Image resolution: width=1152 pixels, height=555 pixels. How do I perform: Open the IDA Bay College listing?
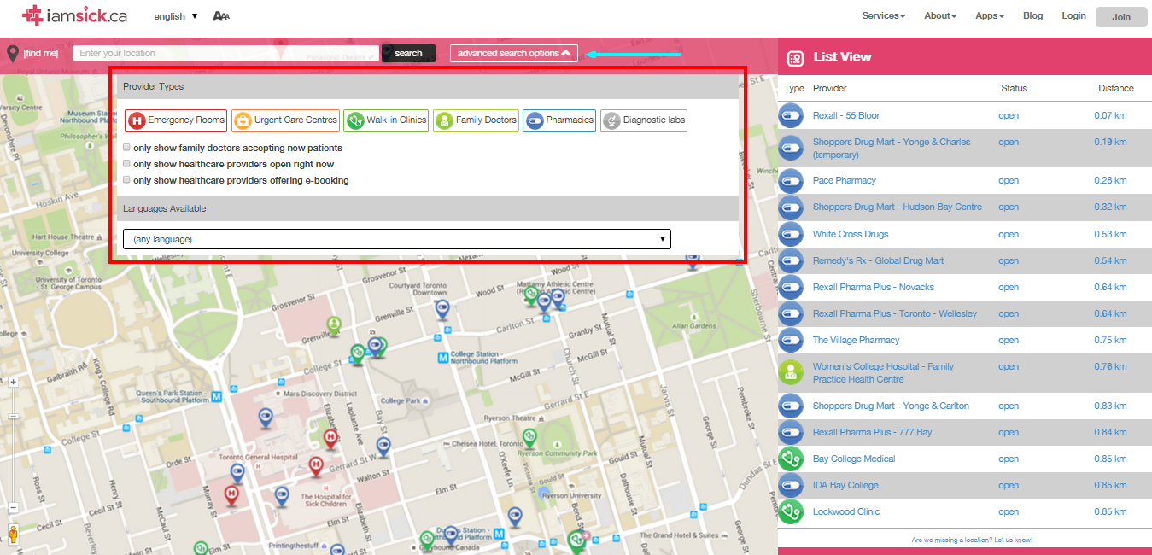[845, 485]
